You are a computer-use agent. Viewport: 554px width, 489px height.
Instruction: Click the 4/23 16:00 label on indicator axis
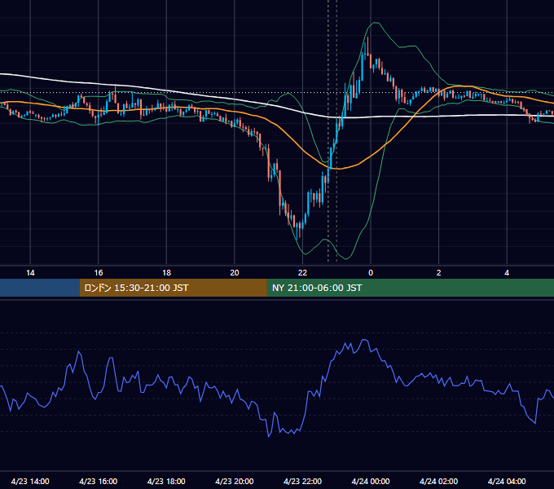point(99,481)
